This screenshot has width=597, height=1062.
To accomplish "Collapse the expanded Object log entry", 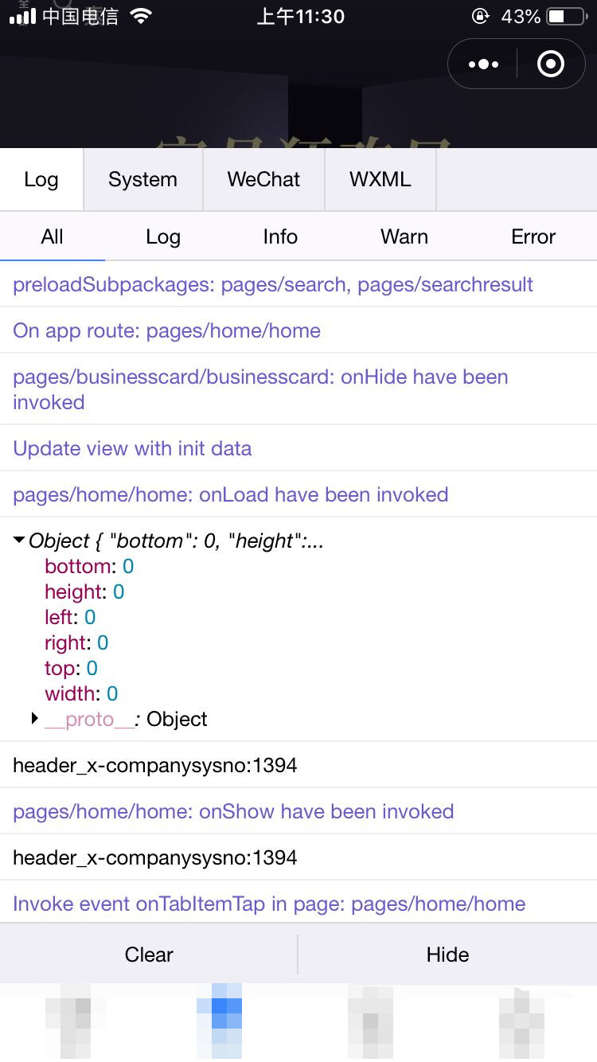I will [18, 541].
